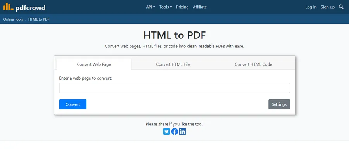Share the tool on Facebook

(174, 132)
